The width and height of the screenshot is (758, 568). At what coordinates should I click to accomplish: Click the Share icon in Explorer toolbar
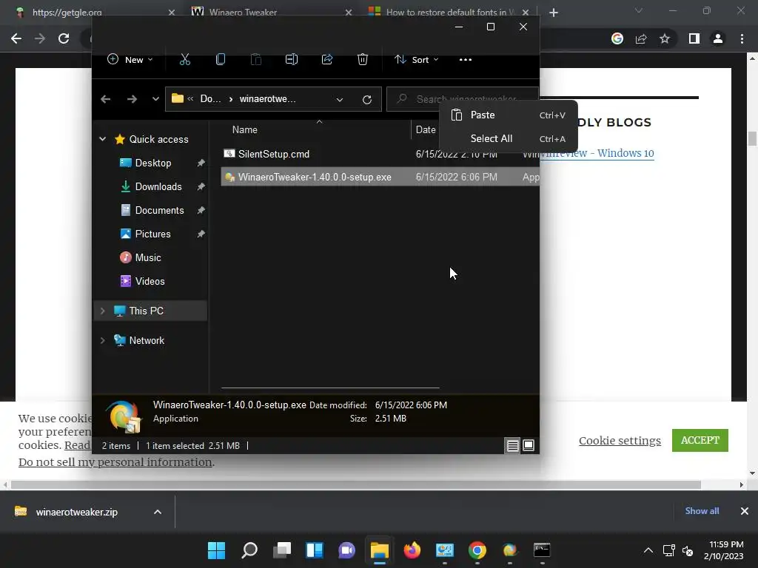click(327, 59)
